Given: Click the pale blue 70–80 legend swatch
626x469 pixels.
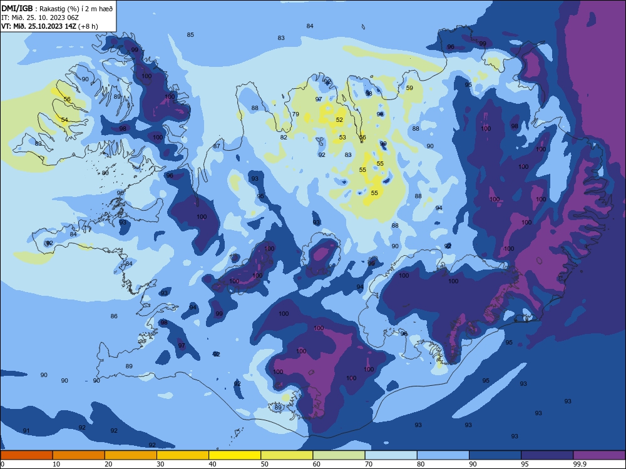Looking at the screenshot, I should (391, 455).
